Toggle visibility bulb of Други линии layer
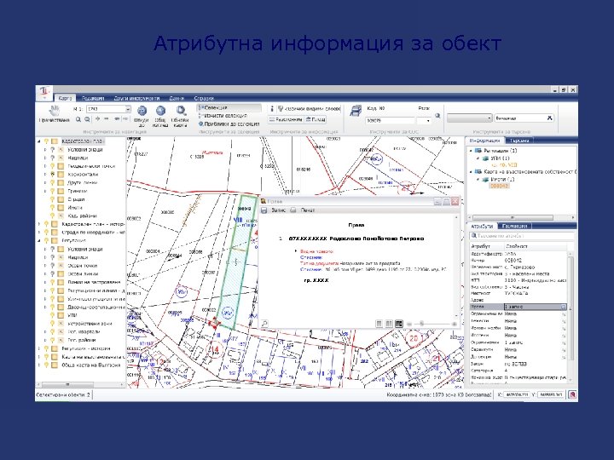614x460 pixels. 53,182
